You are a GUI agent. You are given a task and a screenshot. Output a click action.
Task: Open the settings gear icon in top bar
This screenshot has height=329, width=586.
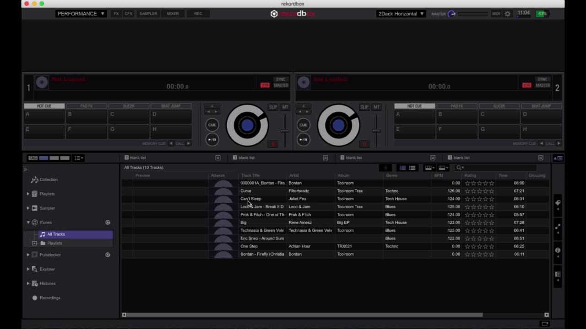point(507,14)
